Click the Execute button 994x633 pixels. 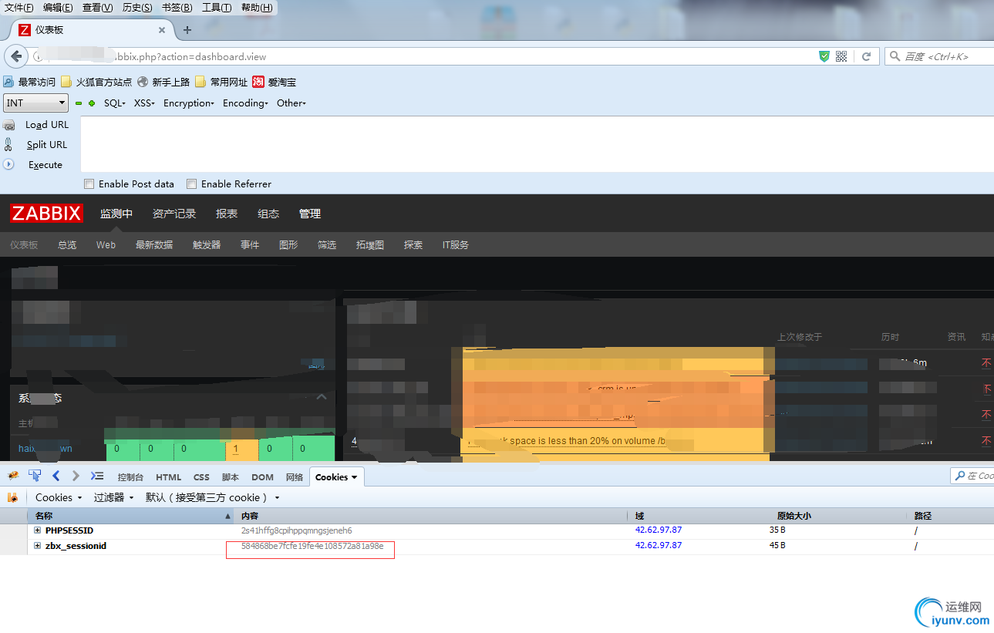coord(45,164)
